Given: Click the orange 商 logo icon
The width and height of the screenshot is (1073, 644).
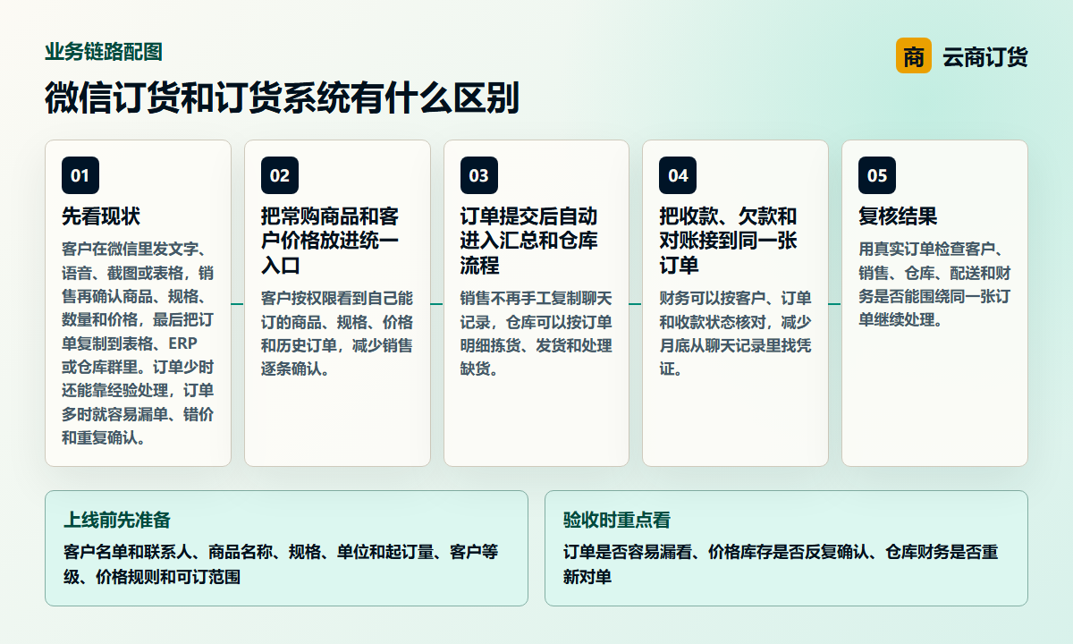Looking at the screenshot, I should point(913,56).
